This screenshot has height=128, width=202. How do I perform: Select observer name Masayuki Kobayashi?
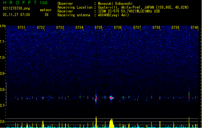[115, 4]
